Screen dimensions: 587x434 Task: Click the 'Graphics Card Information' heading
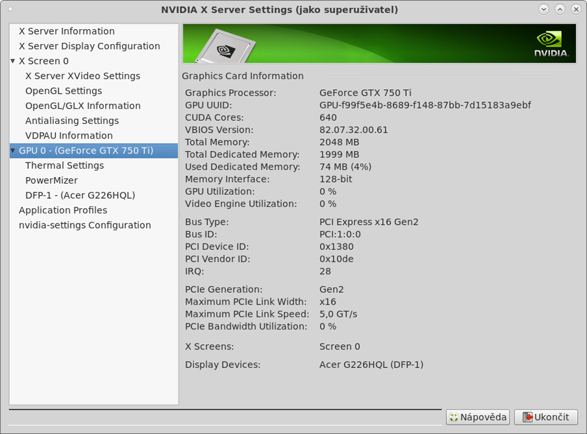[242, 76]
